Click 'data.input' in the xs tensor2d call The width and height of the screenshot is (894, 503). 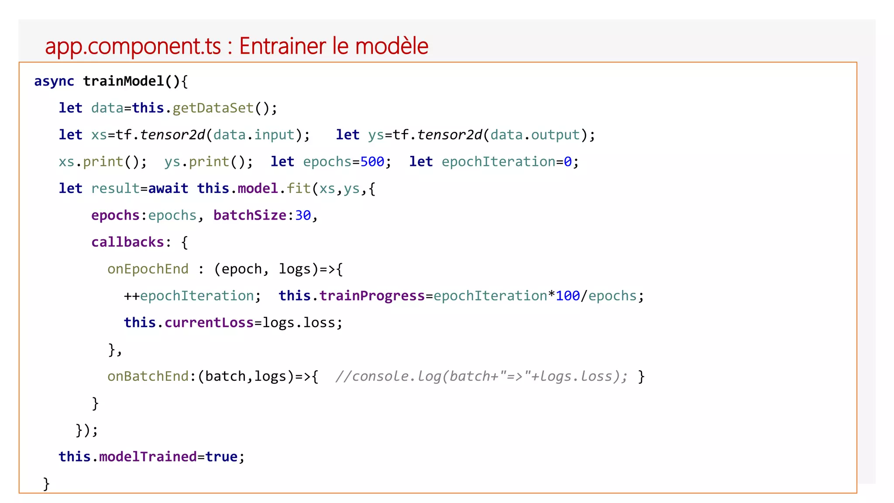pyautogui.click(x=254, y=135)
